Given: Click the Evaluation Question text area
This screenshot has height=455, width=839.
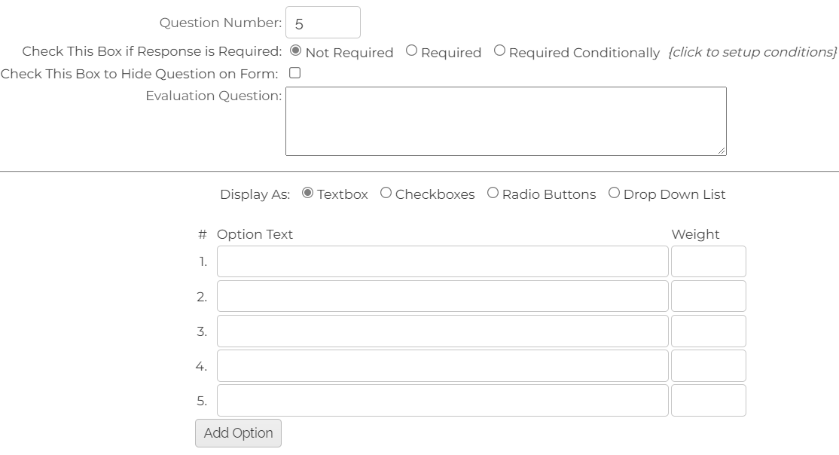Looking at the screenshot, I should click(x=505, y=121).
